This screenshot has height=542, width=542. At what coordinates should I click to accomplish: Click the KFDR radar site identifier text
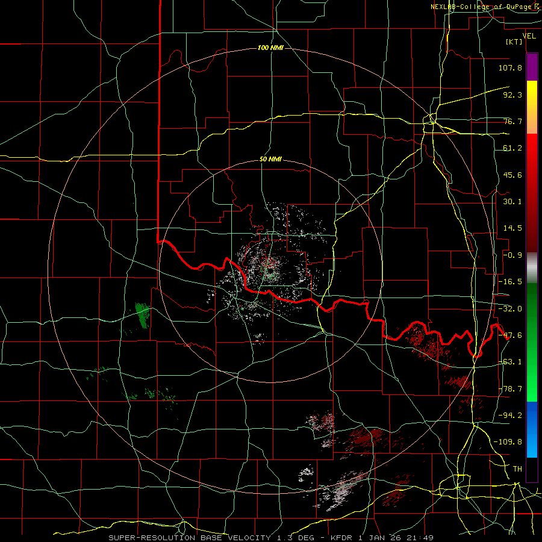pyautogui.click(x=342, y=538)
